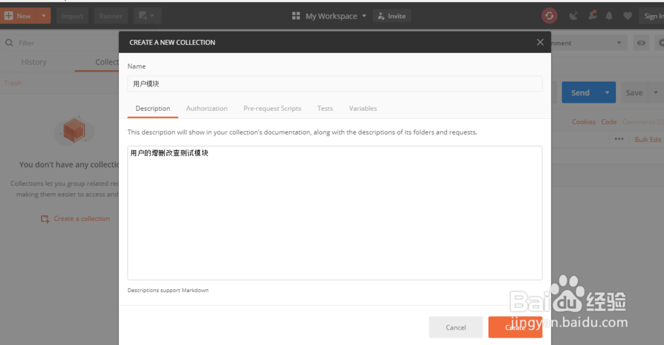Click the satellite interceptor icon

(x=574, y=16)
